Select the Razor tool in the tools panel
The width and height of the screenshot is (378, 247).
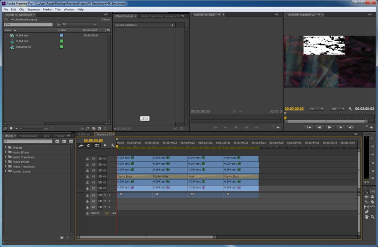372,202
